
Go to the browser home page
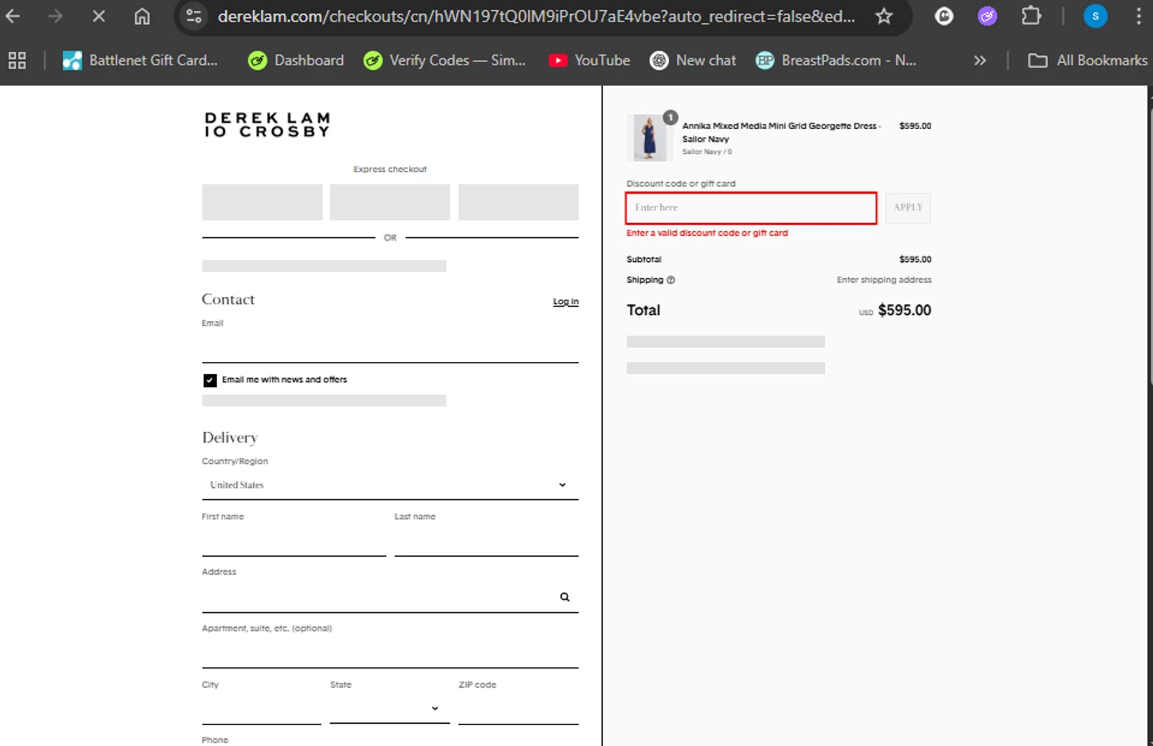click(142, 16)
